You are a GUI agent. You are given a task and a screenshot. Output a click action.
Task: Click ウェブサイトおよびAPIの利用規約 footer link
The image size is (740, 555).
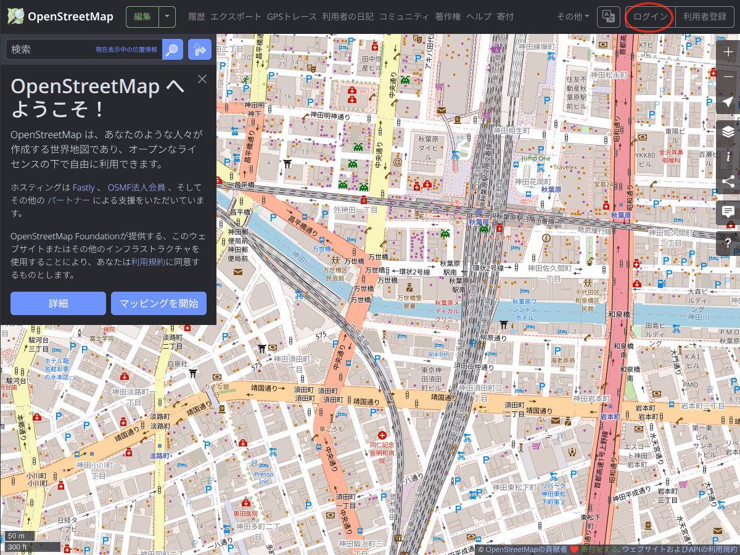680,549
